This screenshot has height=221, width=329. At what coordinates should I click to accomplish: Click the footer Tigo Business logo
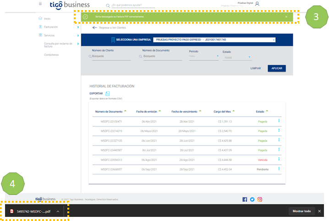pyautogui.click(x=45, y=199)
